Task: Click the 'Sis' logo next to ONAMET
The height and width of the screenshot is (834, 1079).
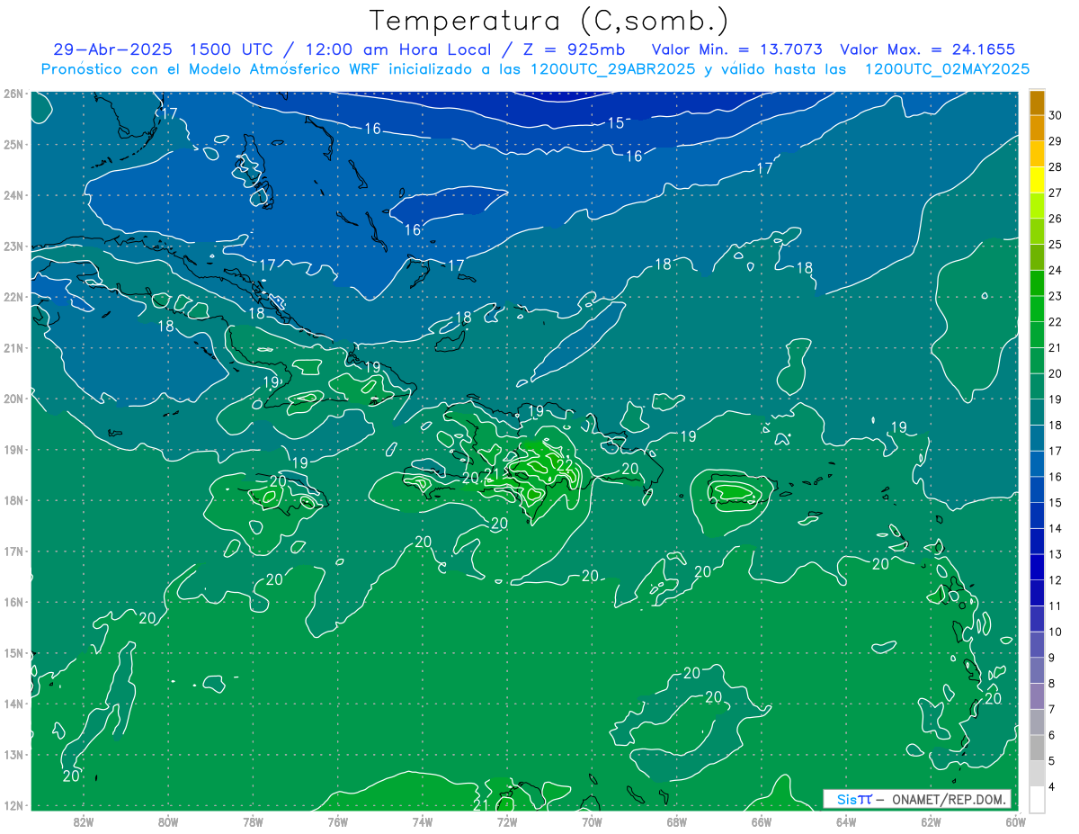Action: pyautogui.click(x=849, y=799)
